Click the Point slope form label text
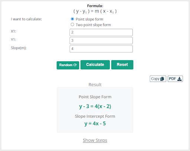190x151 pixels. [89, 19]
